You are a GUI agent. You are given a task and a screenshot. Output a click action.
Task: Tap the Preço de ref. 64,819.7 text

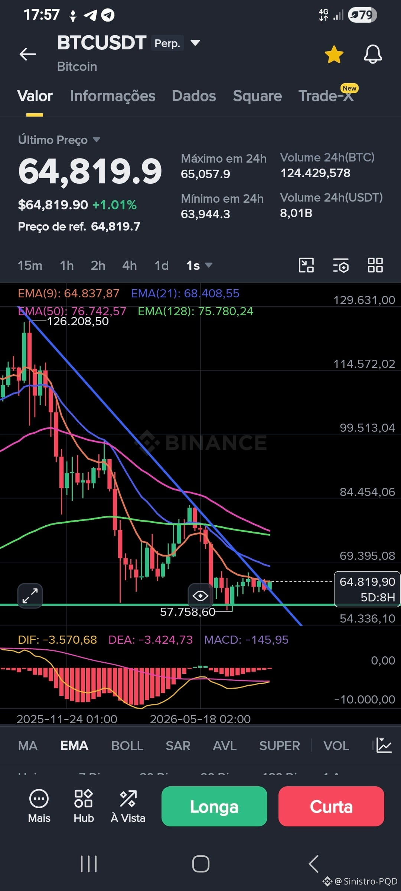pos(79,226)
